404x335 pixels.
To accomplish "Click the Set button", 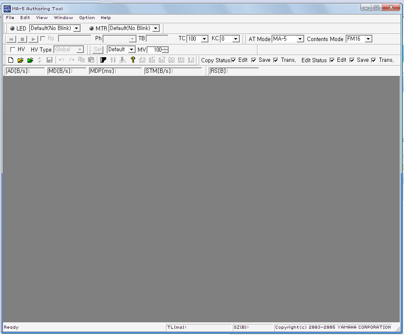I will [98, 50].
